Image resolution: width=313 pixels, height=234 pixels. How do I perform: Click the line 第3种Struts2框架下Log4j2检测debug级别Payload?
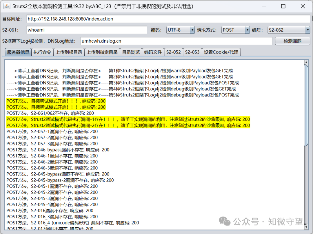[123, 83]
